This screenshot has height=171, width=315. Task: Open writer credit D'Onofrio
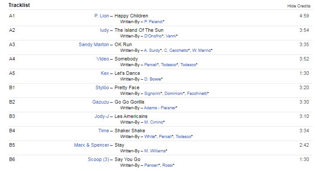(153, 36)
